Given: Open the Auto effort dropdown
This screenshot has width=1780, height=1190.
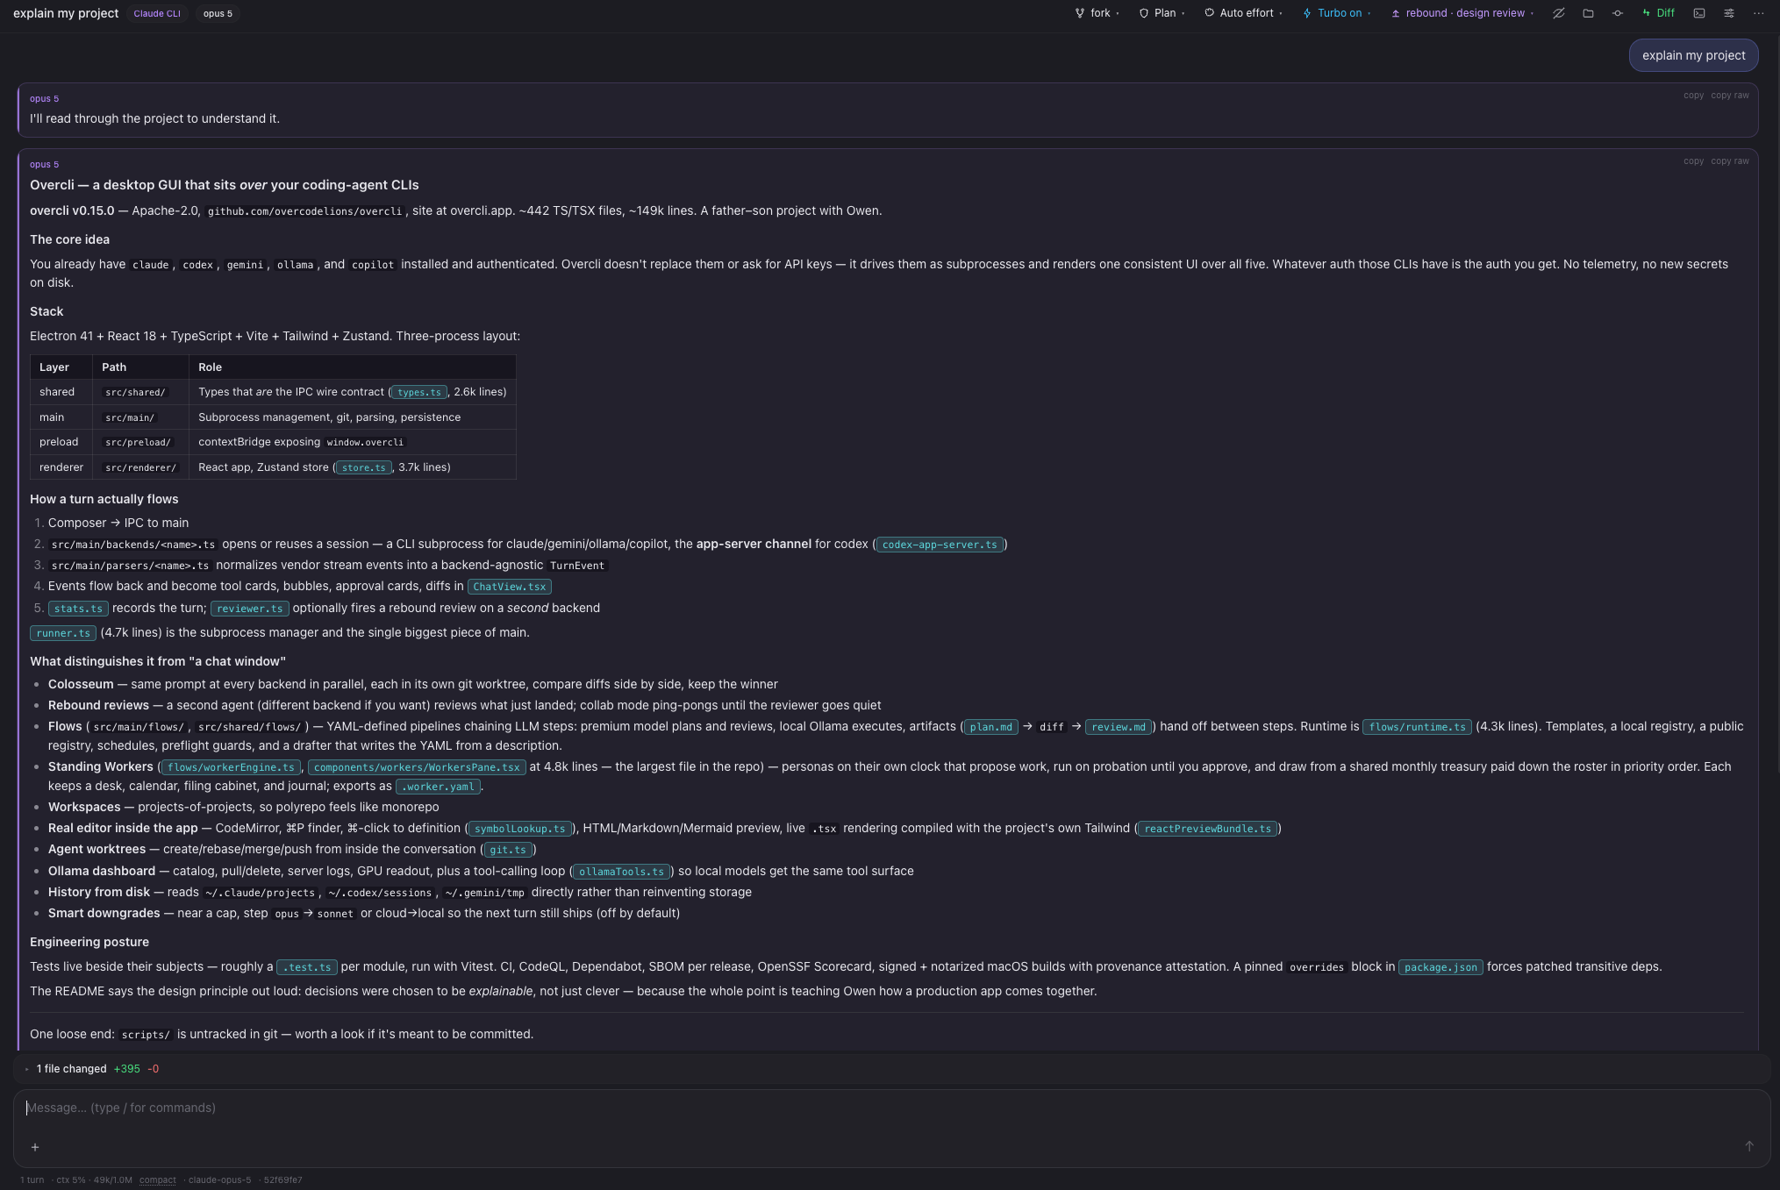Looking at the screenshot, I should coord(1243,13).
